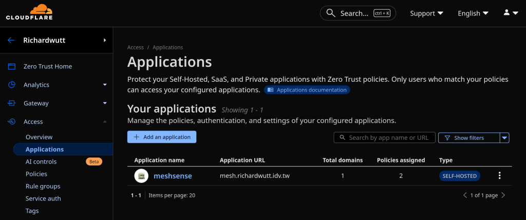Expand the Show filters dropdown arrow
Image resolution: width=526 pixels, height=220 pixels.
(x=504, y=138)
